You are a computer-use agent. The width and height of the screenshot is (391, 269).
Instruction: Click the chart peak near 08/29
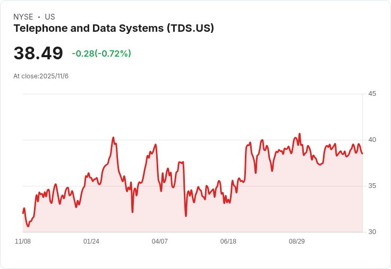(300, 134)
